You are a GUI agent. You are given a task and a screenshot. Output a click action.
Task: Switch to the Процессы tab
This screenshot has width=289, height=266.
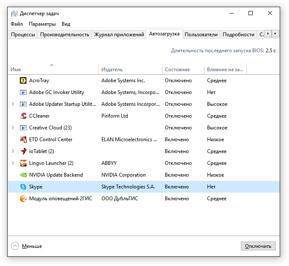23,35
